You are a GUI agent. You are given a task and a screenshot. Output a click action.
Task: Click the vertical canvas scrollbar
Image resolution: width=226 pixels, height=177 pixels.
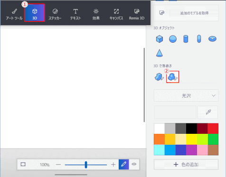(x=144, y=85)
